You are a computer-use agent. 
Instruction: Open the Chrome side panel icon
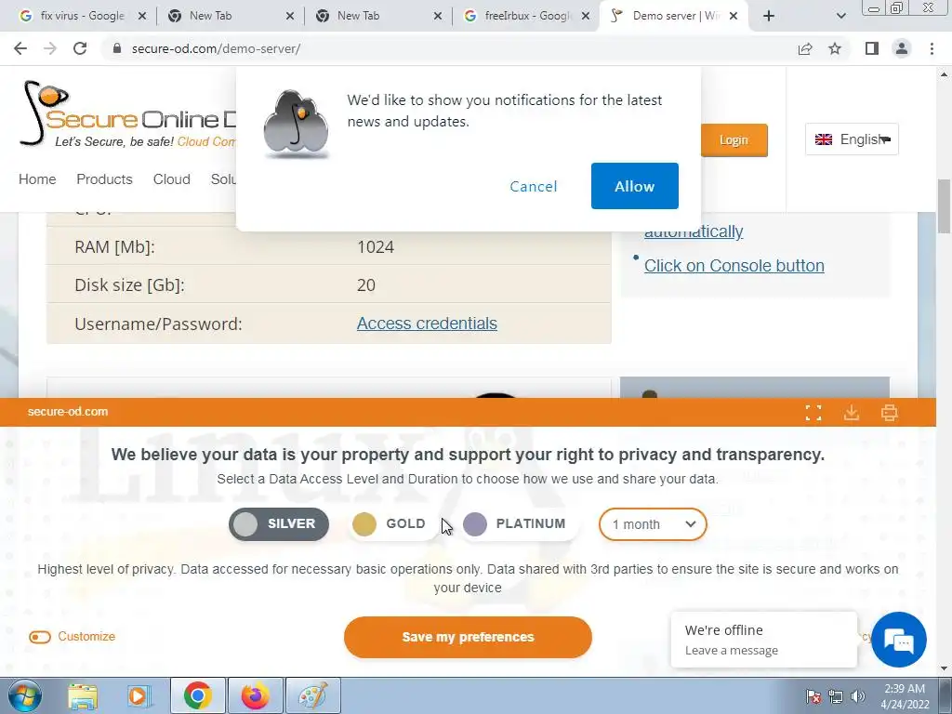pyautogui.click(x=872, y=48)
